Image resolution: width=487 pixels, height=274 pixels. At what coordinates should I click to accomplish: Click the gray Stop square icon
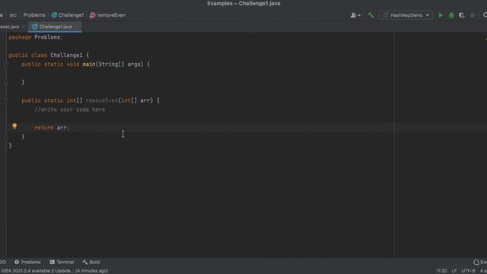(x=473, y=15)
